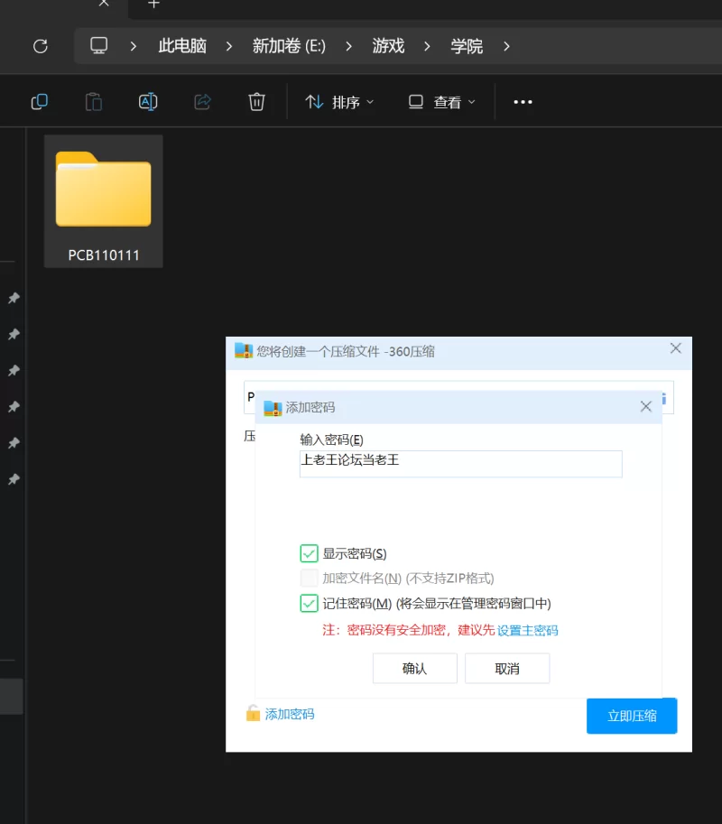Image resolution: width=722 pixels, height=824 pixels.
Task: Click 取消 to cancel password
Action: click(x=507, y=669)
